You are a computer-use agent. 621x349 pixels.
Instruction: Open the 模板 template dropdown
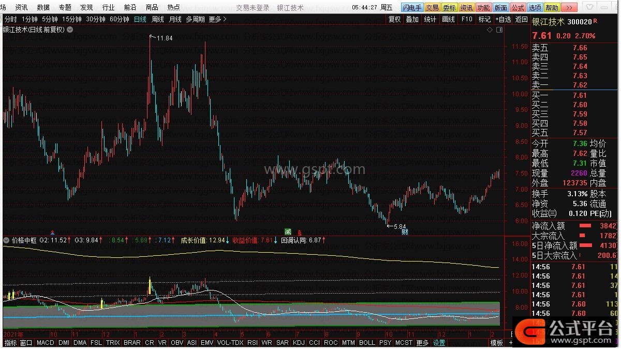point(497,343)
